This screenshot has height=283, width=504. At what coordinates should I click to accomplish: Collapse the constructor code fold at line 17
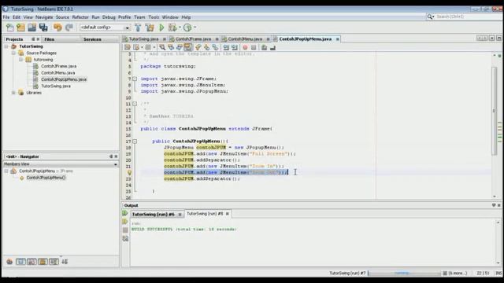tap(135, 141)
